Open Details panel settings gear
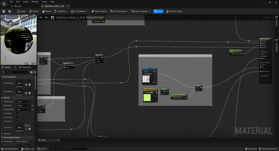 pos(35,72)
